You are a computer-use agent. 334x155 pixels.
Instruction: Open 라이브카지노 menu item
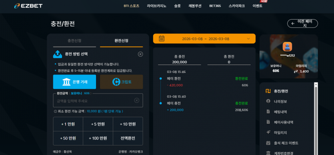(156, 6)
